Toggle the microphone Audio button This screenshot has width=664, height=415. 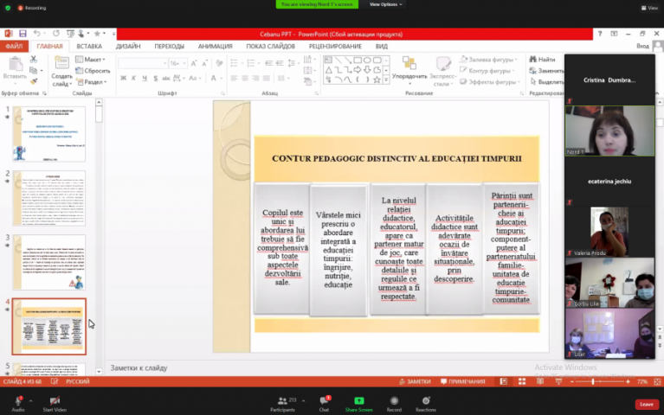tap(17, 400)
